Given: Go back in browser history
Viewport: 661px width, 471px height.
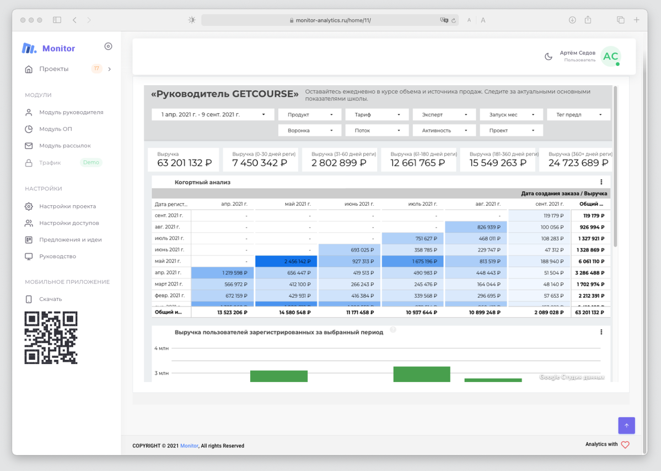Looking at the screenshot, I should [74, 20].
